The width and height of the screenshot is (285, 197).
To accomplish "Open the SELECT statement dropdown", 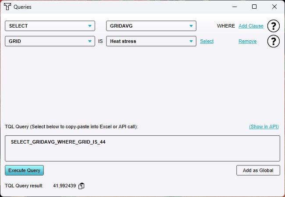I will [x=50, y=26].
